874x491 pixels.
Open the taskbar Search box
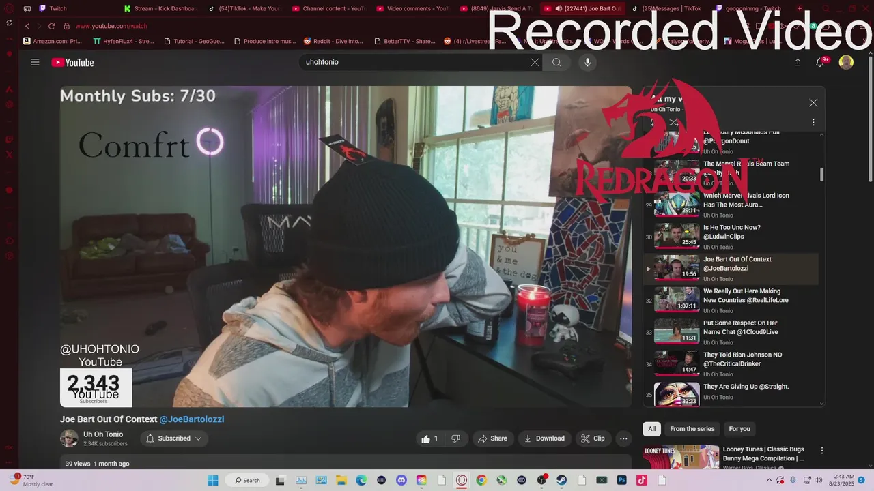click(247, 480)
